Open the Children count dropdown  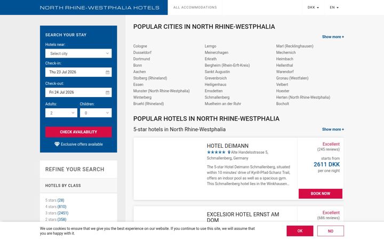click(x=96, y=113)
